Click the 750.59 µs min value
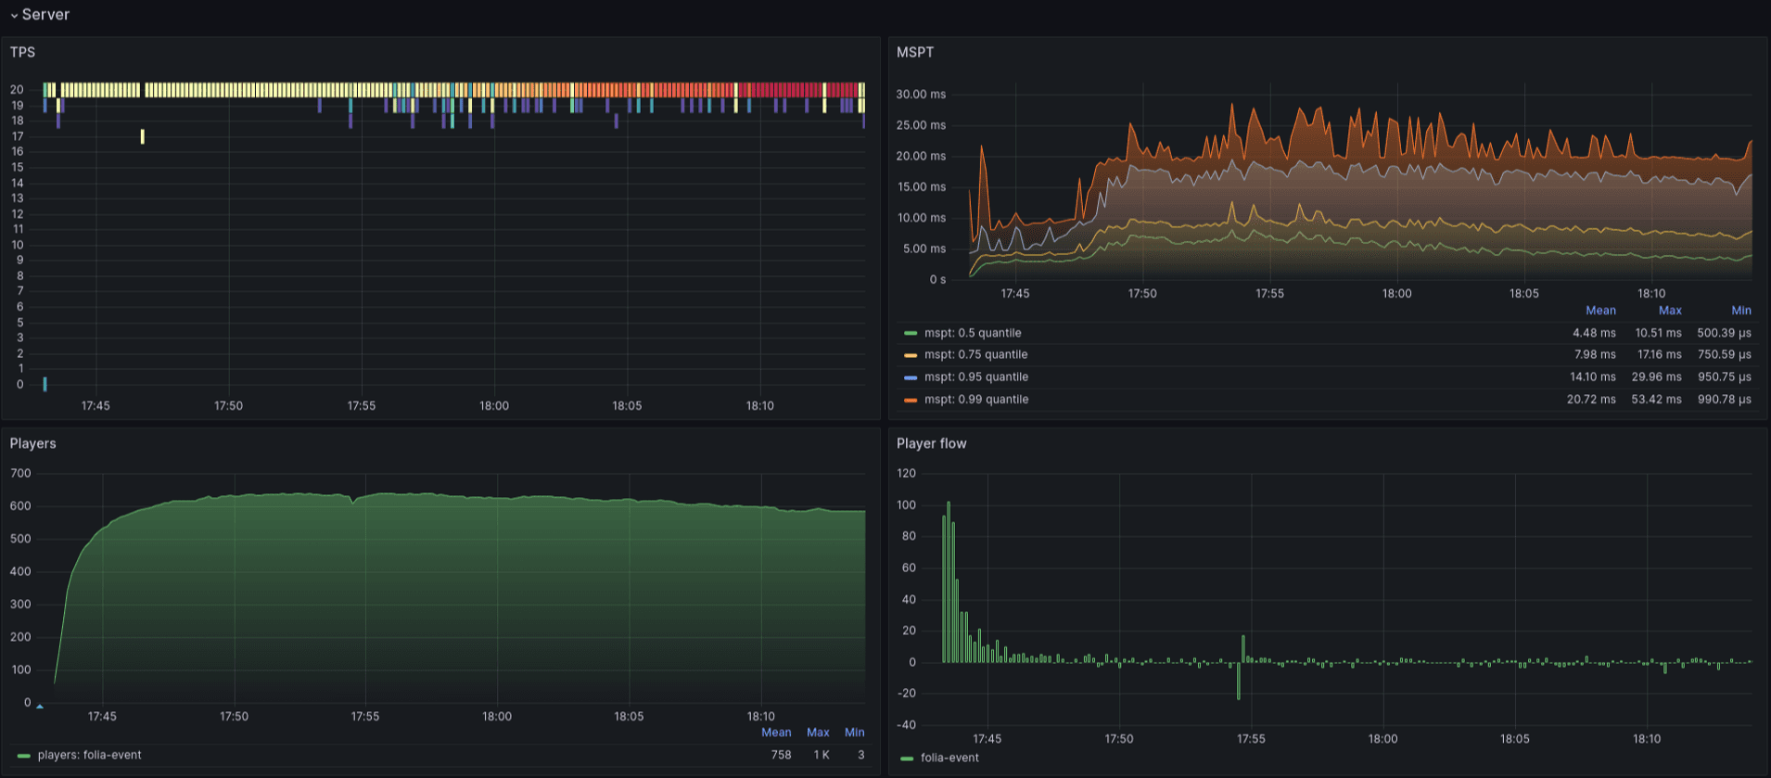Viewport: 1771px width, 778px height. 1724,354
